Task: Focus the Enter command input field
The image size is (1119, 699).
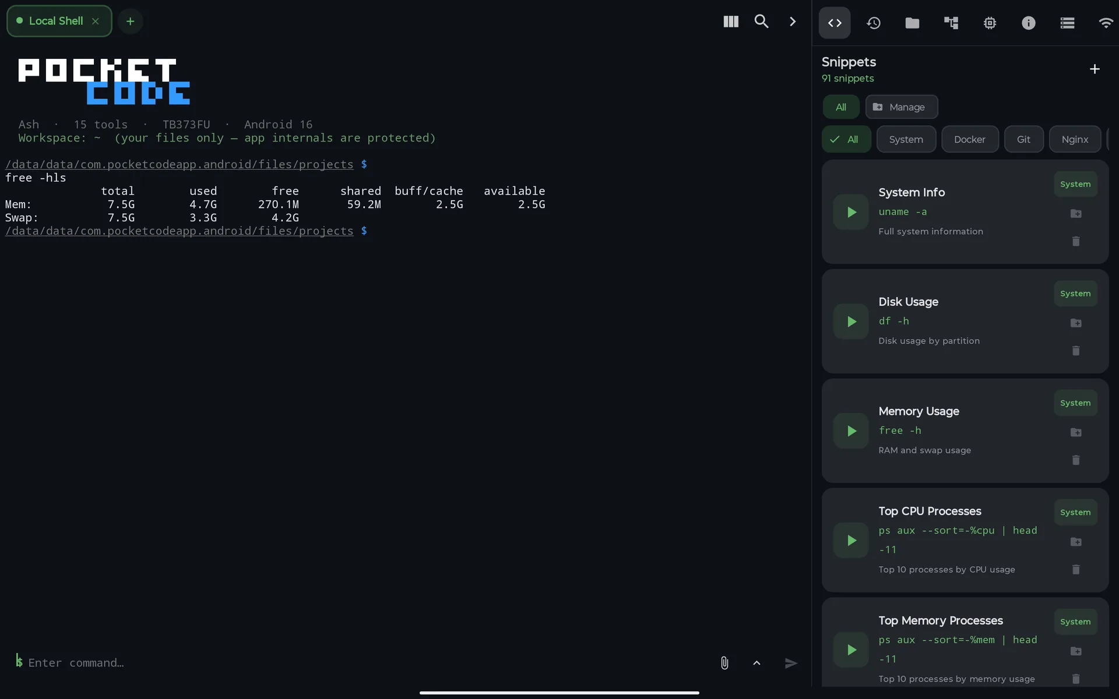Action: (x=361, y=663)
